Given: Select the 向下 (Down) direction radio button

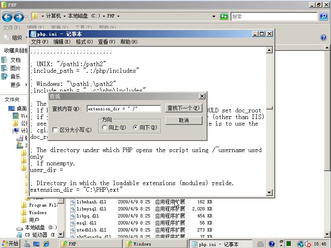Looking at the screenshot, I should 135,127.
